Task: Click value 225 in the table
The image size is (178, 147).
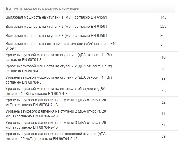Action: 163,27
